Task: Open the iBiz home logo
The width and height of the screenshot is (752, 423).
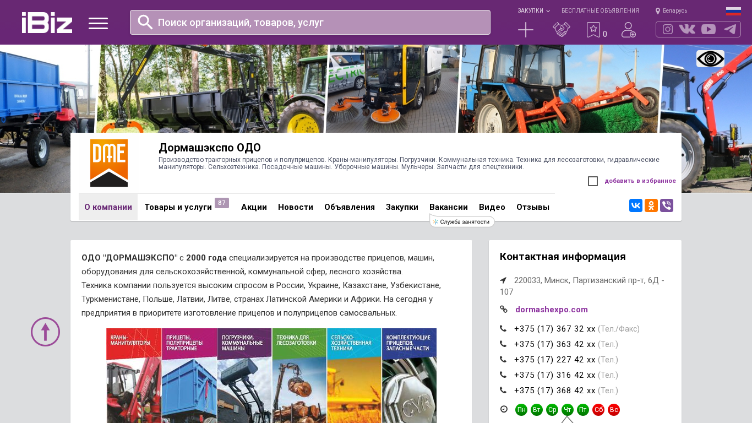Action: coord(47,23)
